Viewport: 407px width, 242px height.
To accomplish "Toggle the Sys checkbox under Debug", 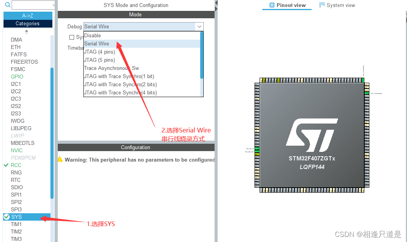I will tap(72, 37).
